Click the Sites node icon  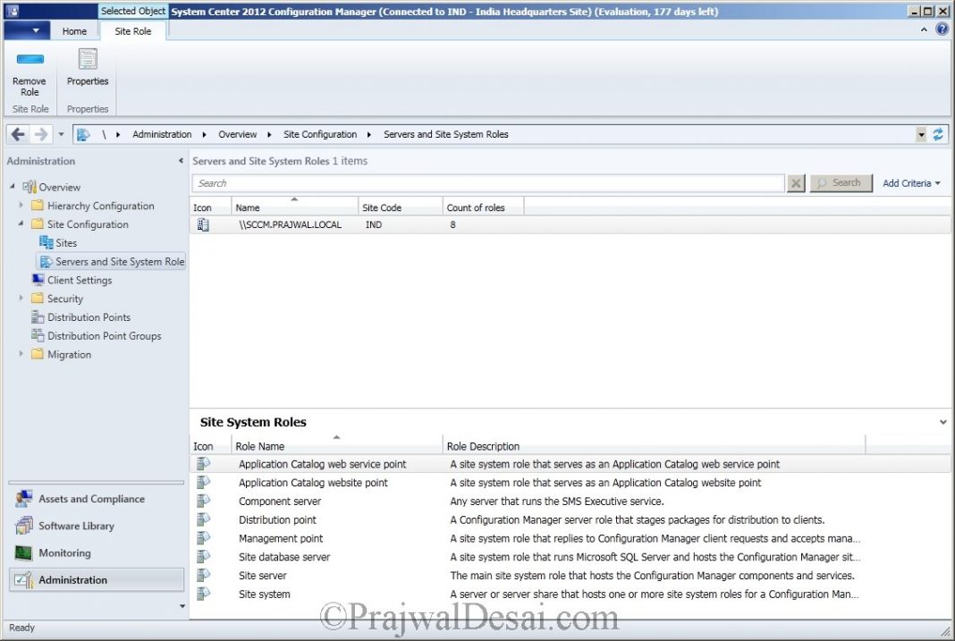coord(46,243)
